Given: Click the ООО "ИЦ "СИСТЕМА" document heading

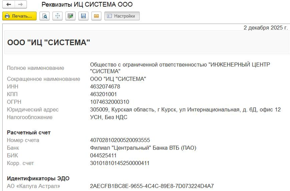Looking at the screenshot, I should pos(49,43).
